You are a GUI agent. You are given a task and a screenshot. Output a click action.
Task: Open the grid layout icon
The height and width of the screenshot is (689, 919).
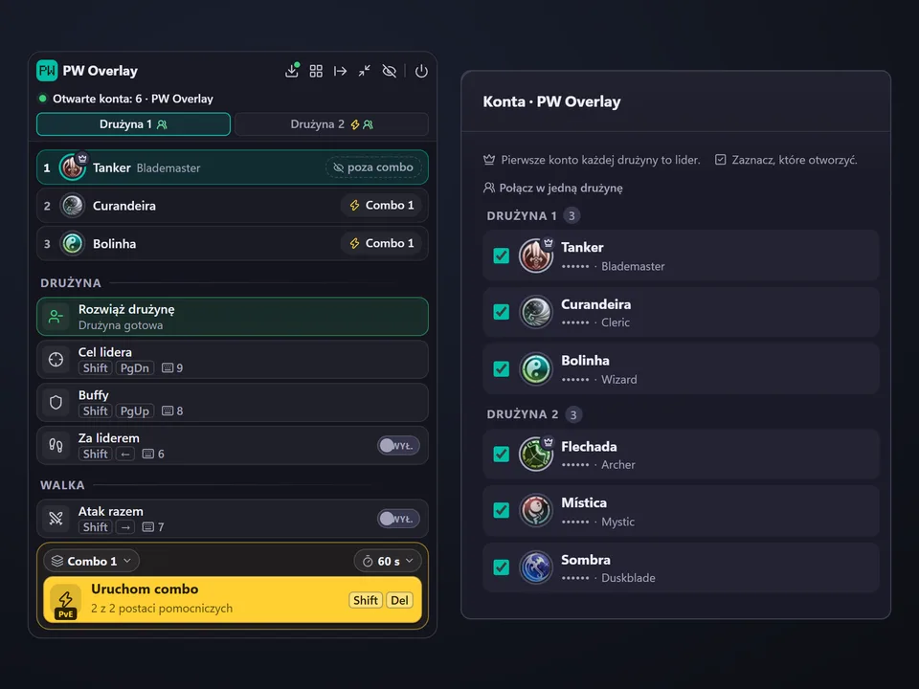(316, 71)
